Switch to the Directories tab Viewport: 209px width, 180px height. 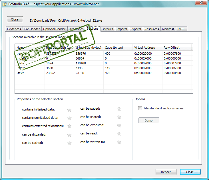[76, 29]
